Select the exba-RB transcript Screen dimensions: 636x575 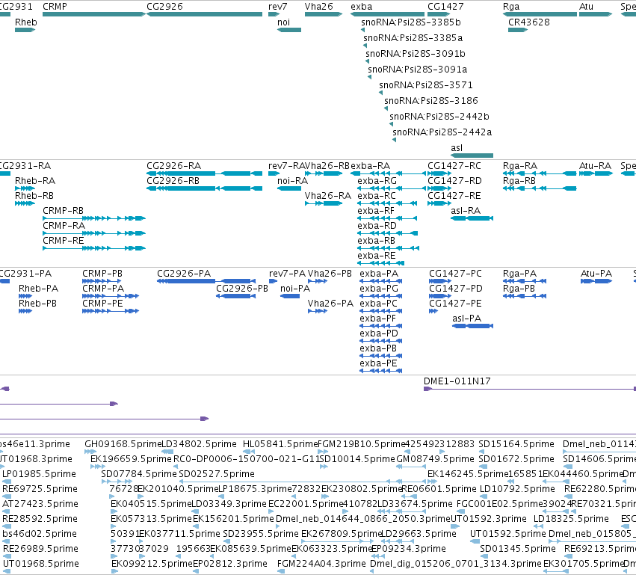point(388,248)
